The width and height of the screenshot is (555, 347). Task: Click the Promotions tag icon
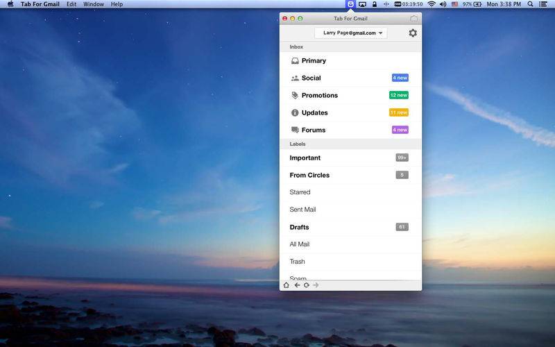point(295,95)
